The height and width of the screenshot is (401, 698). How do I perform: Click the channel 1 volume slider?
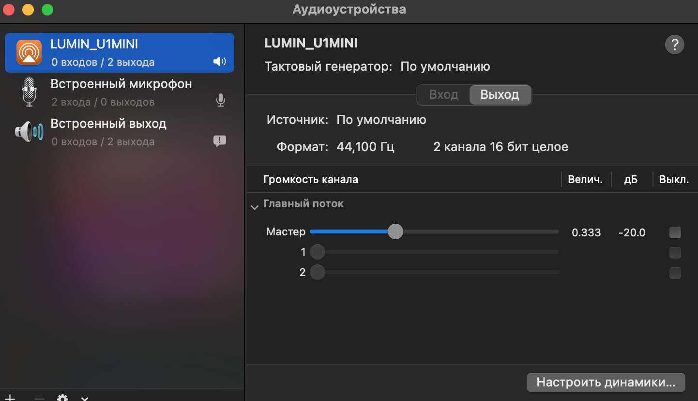point(434,252)
